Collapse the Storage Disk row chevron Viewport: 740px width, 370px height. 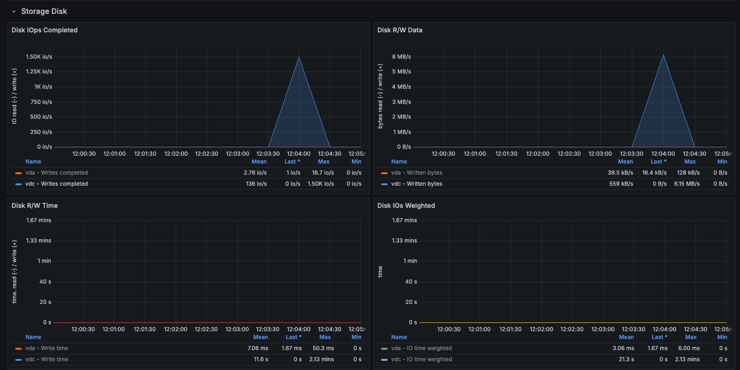point(14,12)
